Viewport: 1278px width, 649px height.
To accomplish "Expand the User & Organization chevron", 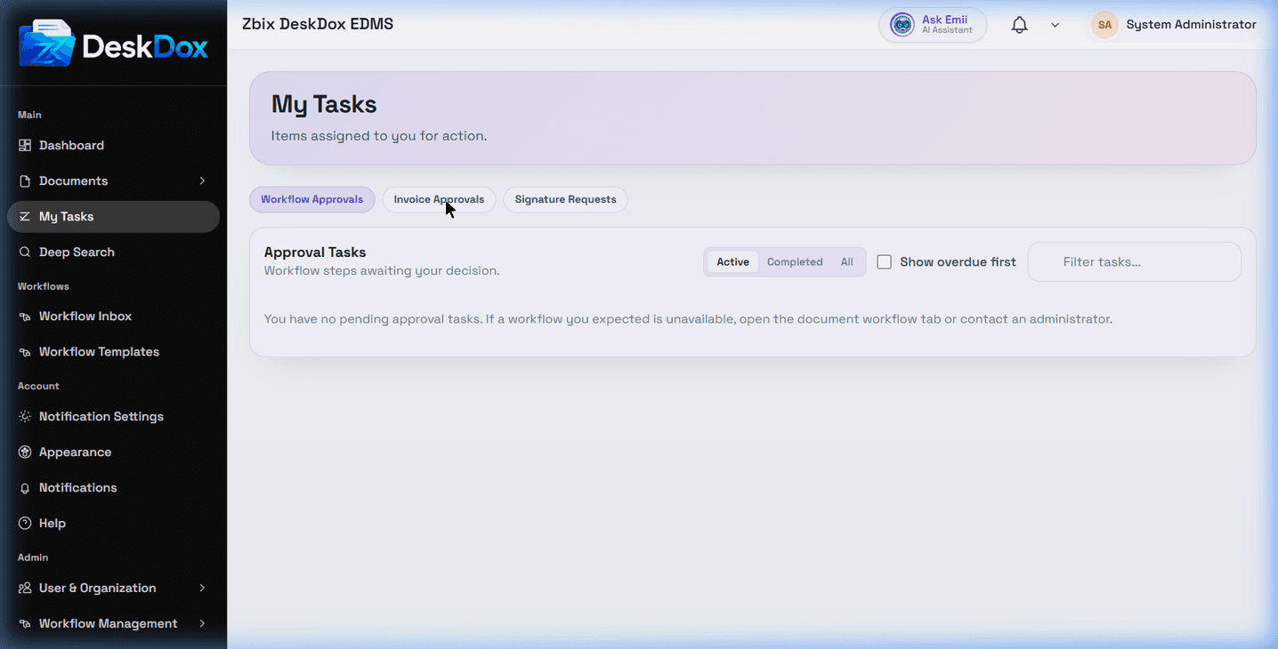I will coord(202,588).
